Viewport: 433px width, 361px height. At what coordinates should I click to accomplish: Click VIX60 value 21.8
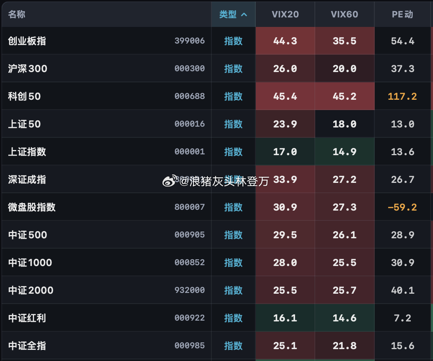click(x=344, y=346)
